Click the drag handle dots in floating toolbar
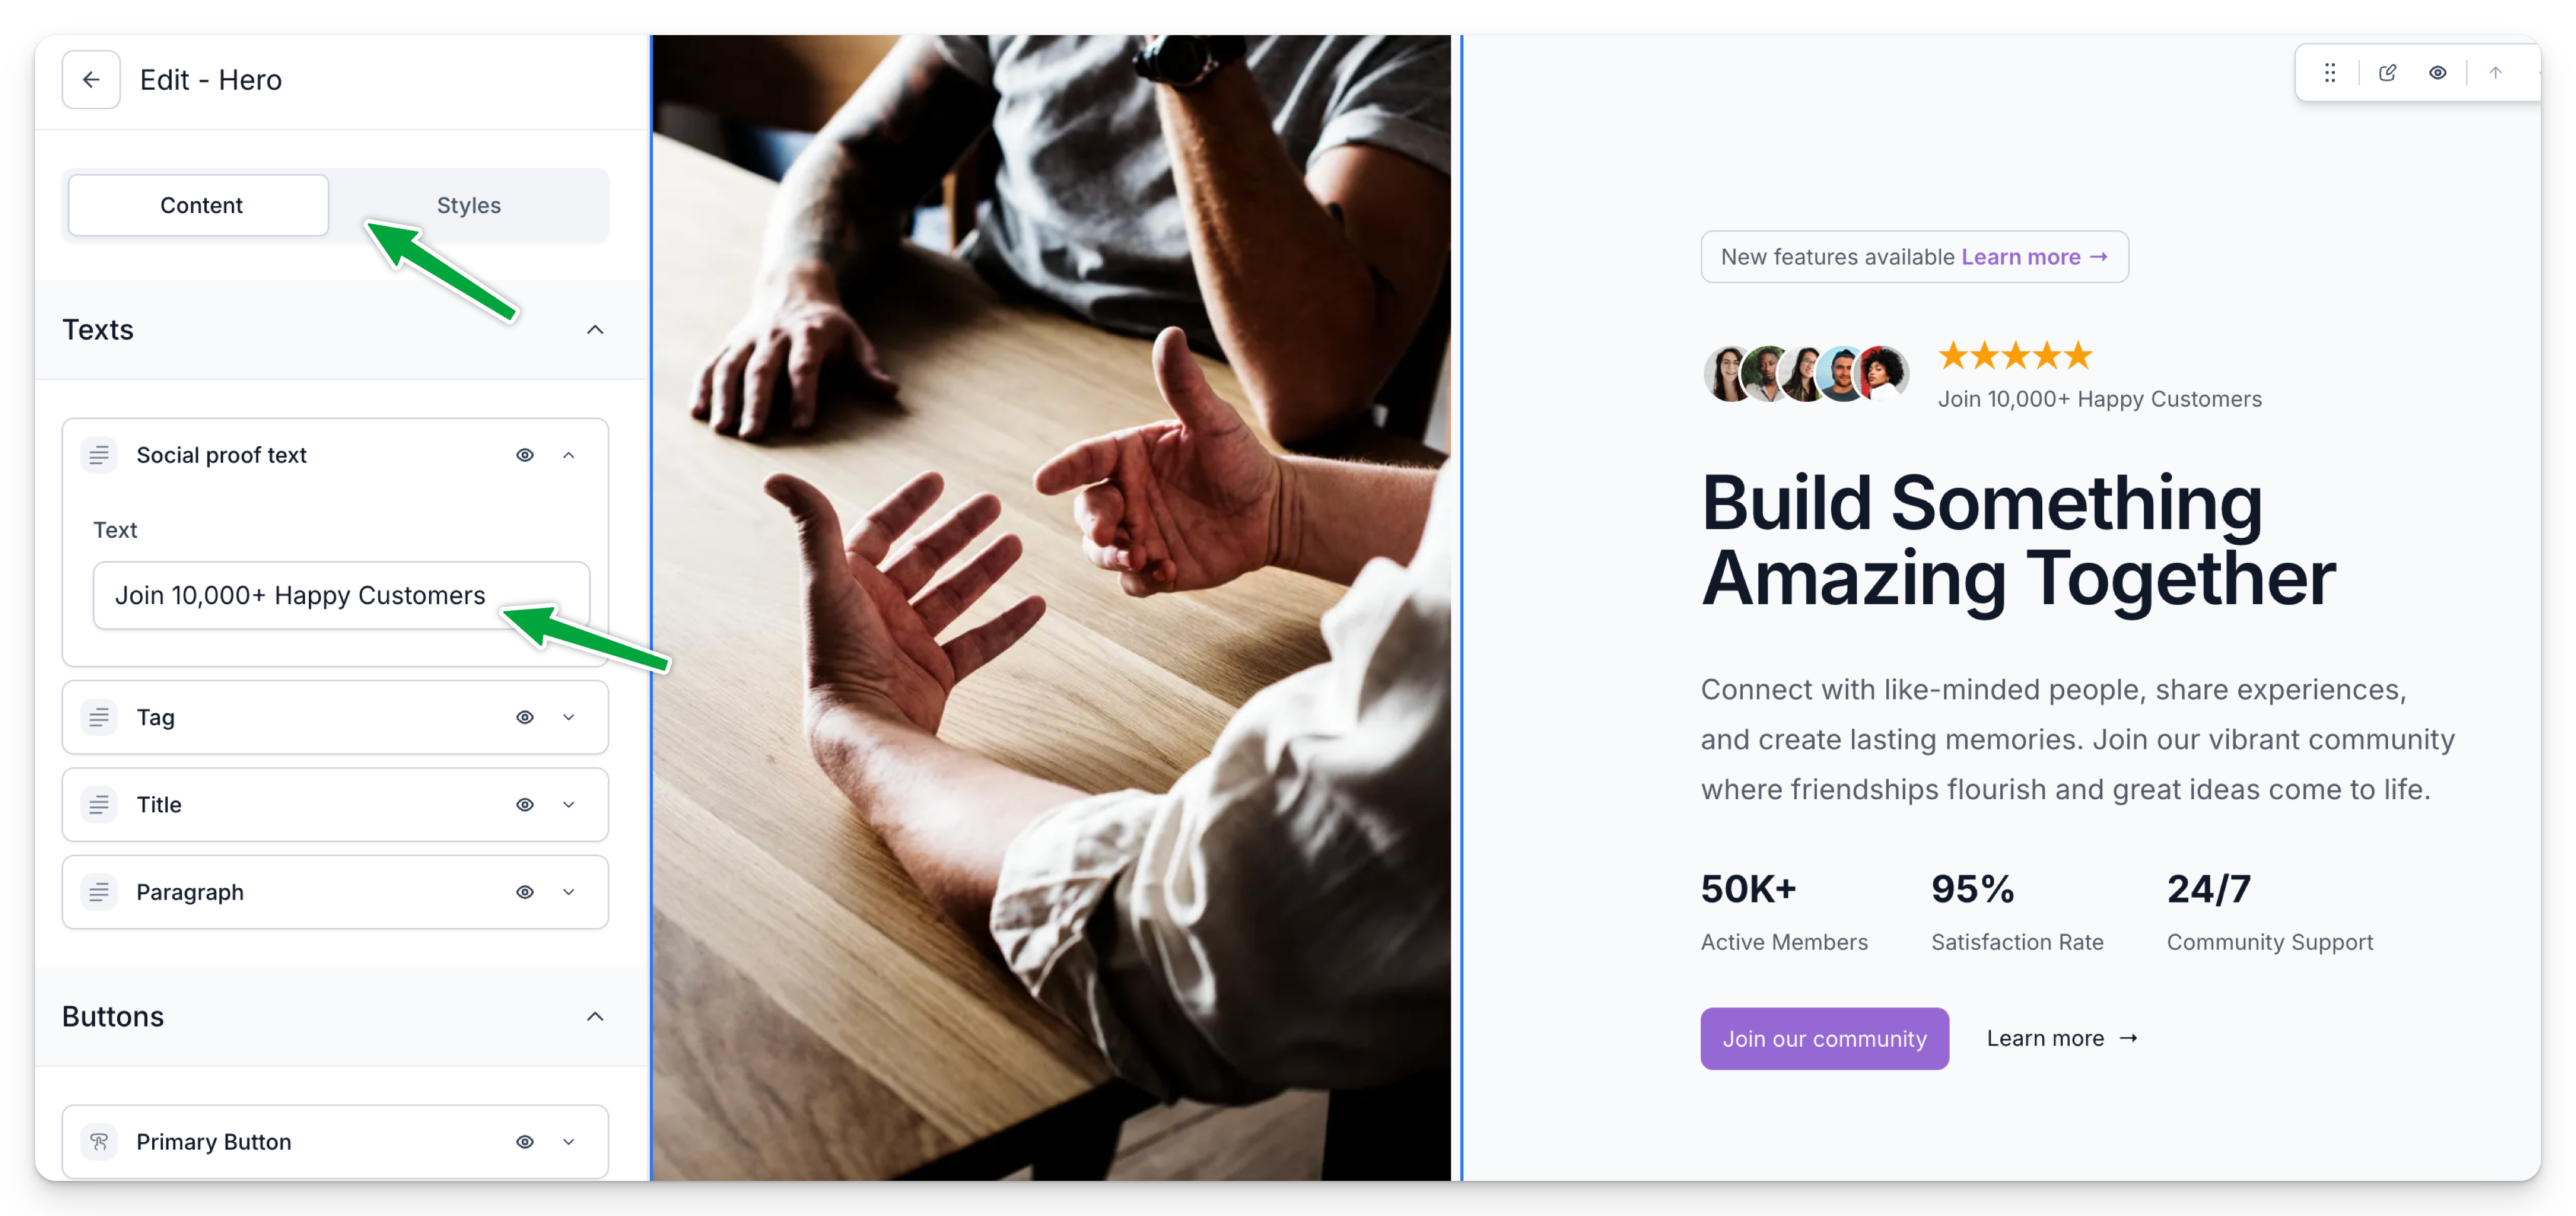Image resolution: width=2576 pixels, height=1216 pixels. [2330, 72]
